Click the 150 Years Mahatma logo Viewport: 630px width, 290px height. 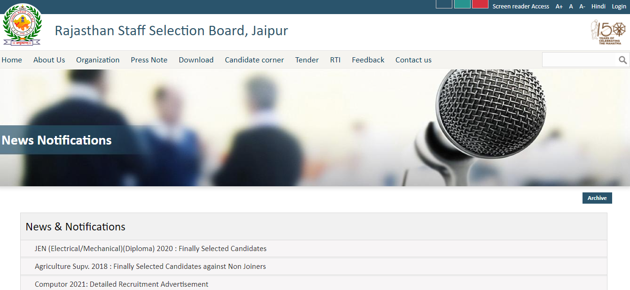click(608, 32)
